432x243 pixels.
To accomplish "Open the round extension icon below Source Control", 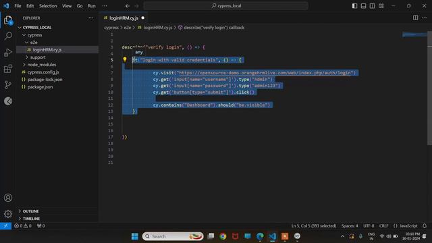I will click(8, 101).
